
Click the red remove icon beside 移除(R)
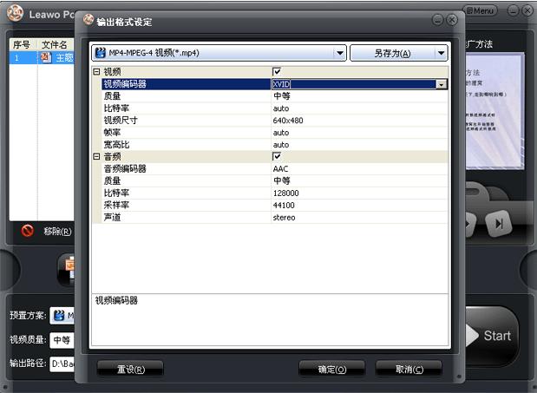click(x=28, y=231)
